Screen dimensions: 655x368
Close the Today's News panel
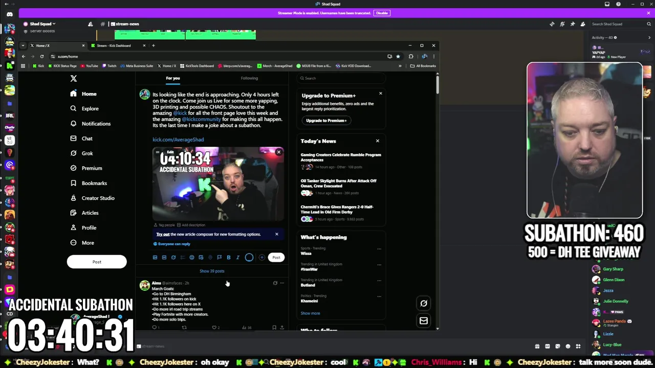pos(378,141)
